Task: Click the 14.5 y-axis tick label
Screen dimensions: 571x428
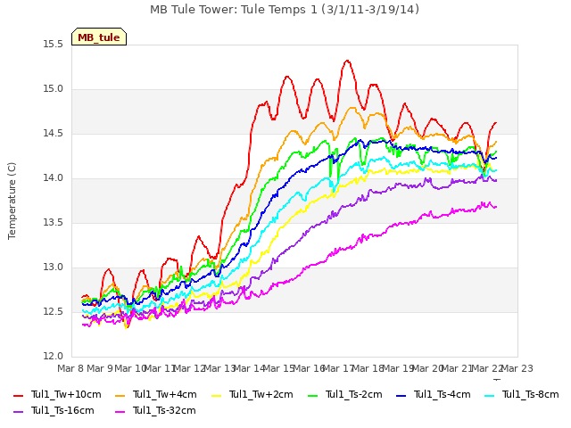Action: 54,134
